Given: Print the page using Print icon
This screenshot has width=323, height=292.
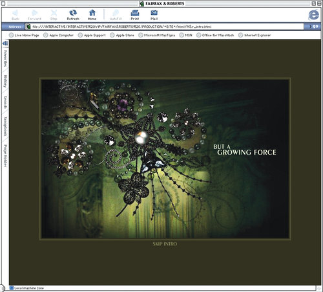Looking at the screenshot, I should click(135, 15).
